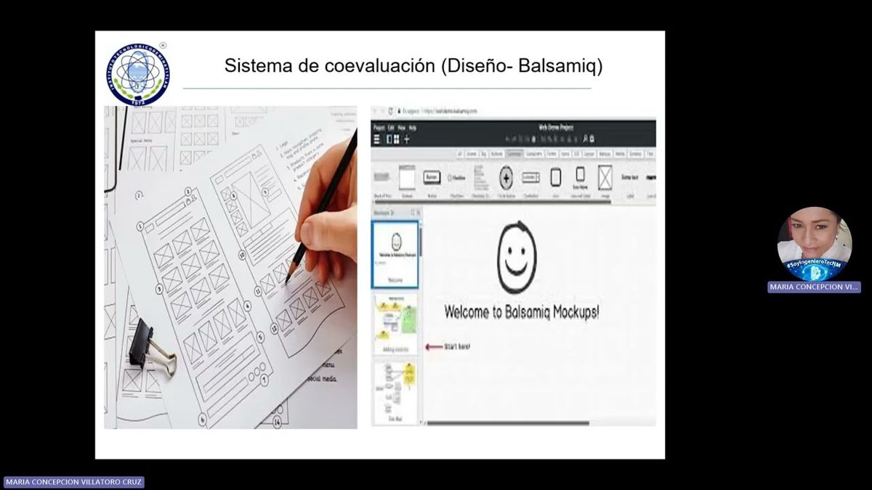The width and height of the screenshot is (872, 490).
Task: Click the hamburger menu icon in Balsamiq toolbar
Action: coord(376,139)
